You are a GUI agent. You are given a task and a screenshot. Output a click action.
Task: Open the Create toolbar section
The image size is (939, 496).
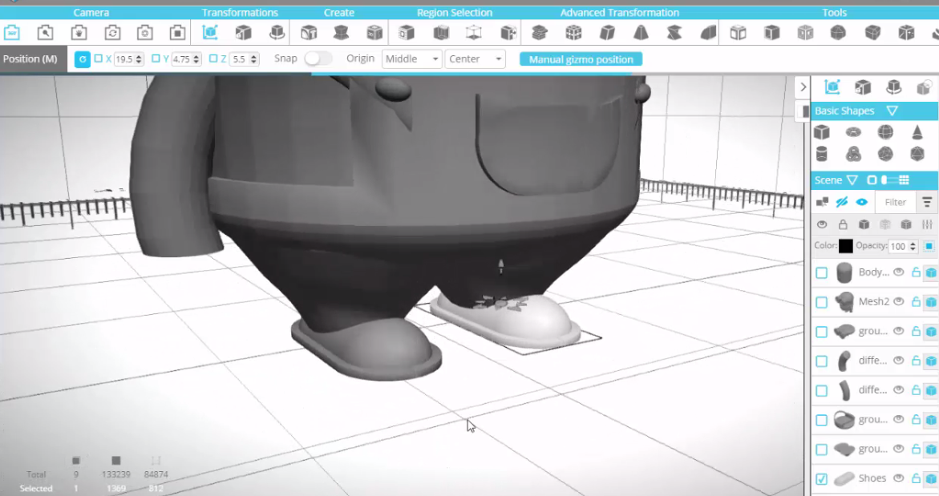click(x=339, y=13)
